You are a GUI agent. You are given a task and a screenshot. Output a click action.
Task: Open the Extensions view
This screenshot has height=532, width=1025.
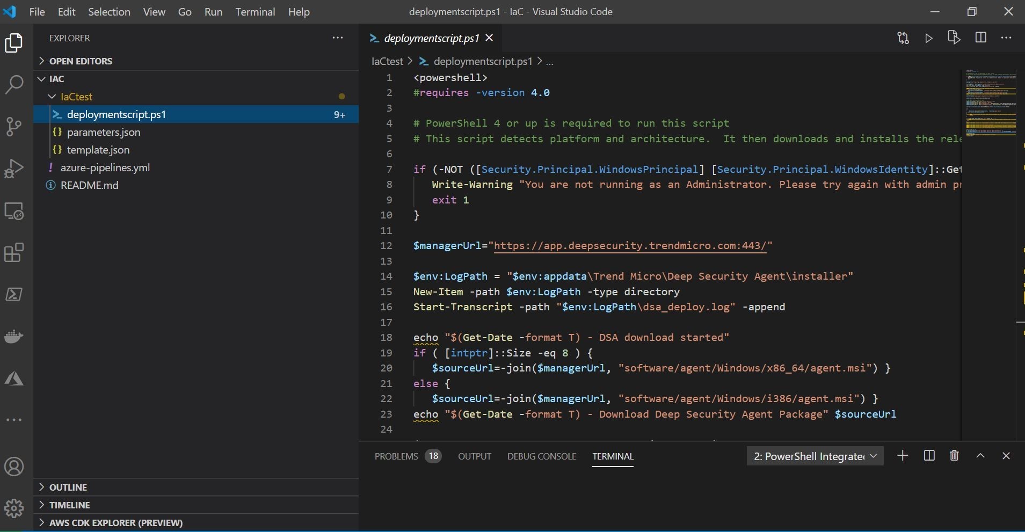14,252
